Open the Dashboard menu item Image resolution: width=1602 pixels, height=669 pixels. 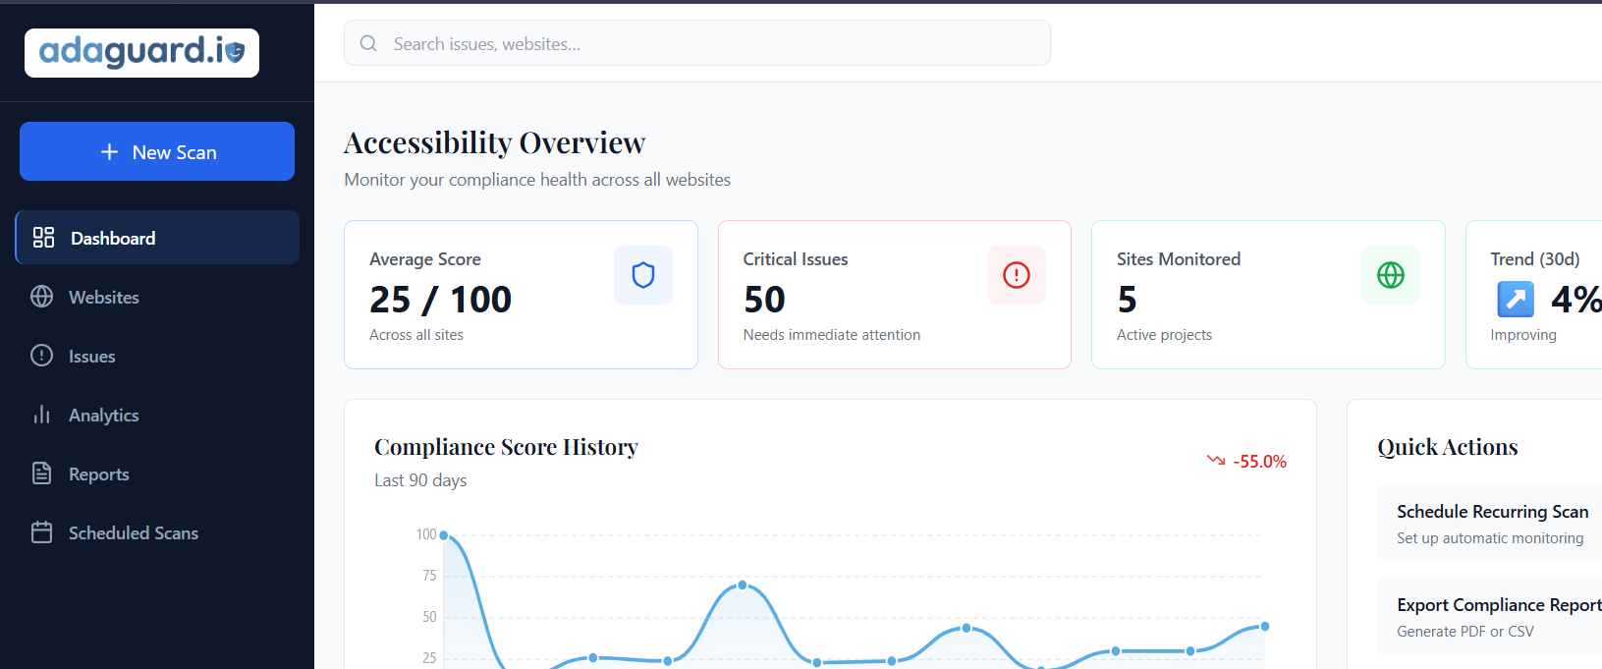tap(157, 237)
